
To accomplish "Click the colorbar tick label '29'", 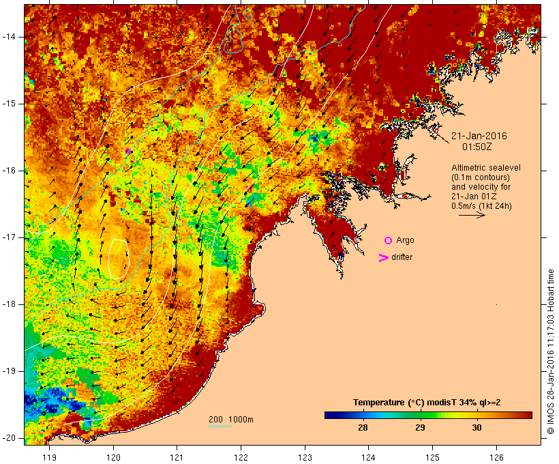I will point(420,428).
